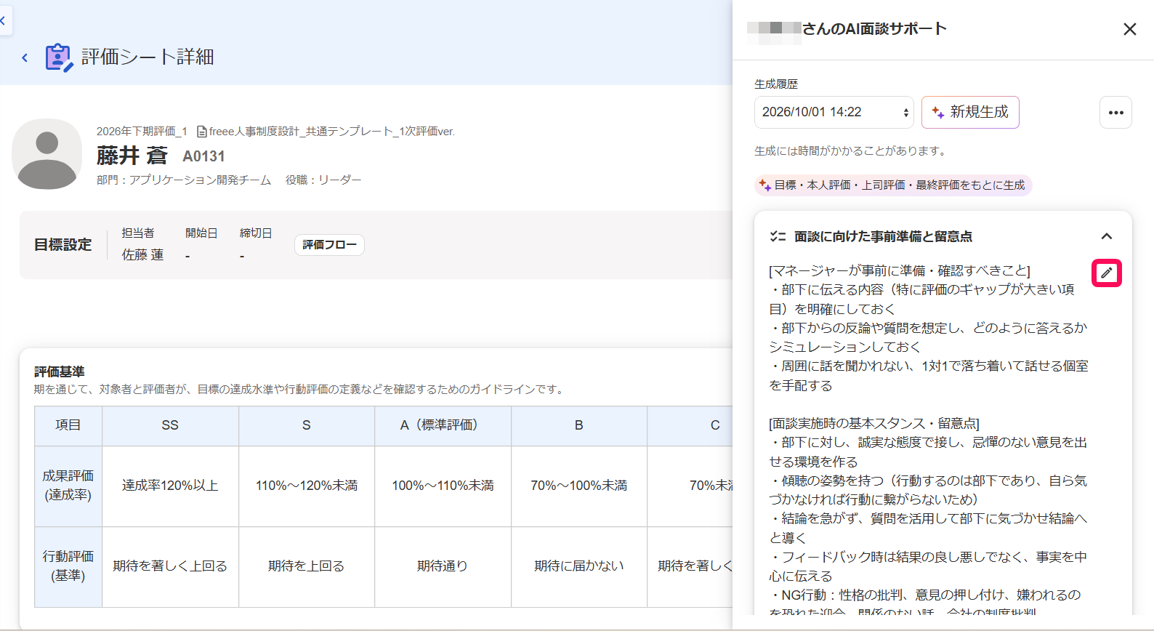Screen dimensions: 1154x631
Task: Click the heading [面談実施時の基本スタンス・留意点]
Action: tap(874, 424)
